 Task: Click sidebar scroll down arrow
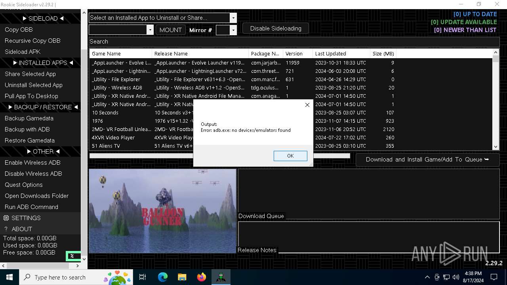(x=84, y=259)
